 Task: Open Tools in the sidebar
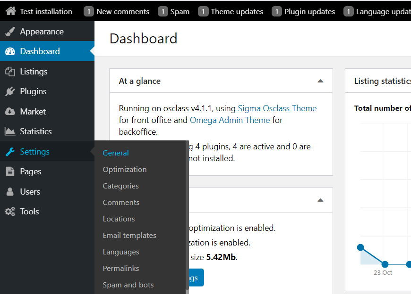click(47, 212)
